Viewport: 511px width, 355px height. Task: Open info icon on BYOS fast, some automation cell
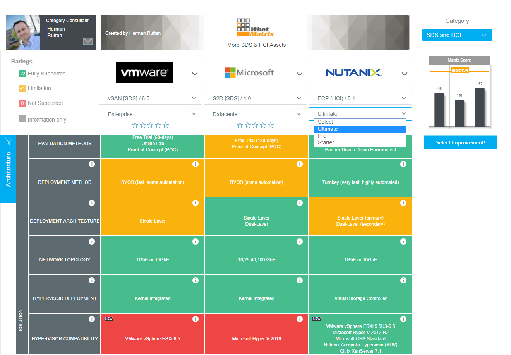click(195, 164)
